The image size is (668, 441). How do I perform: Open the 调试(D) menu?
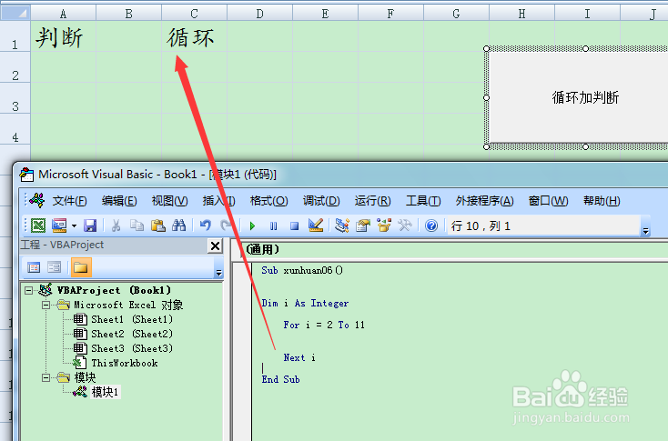pos(321,200)
